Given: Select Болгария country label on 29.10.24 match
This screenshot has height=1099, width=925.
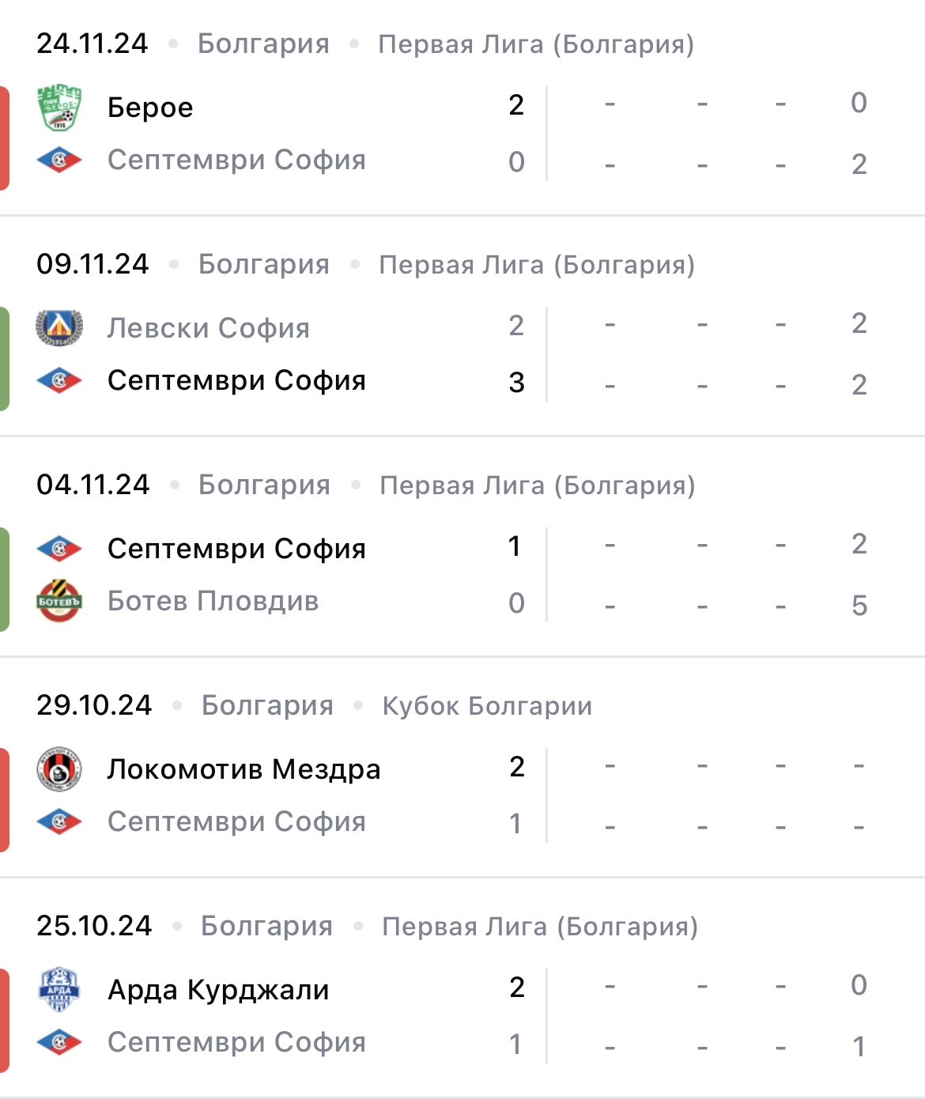Looking at the screenshot, I should coord(267,705).
